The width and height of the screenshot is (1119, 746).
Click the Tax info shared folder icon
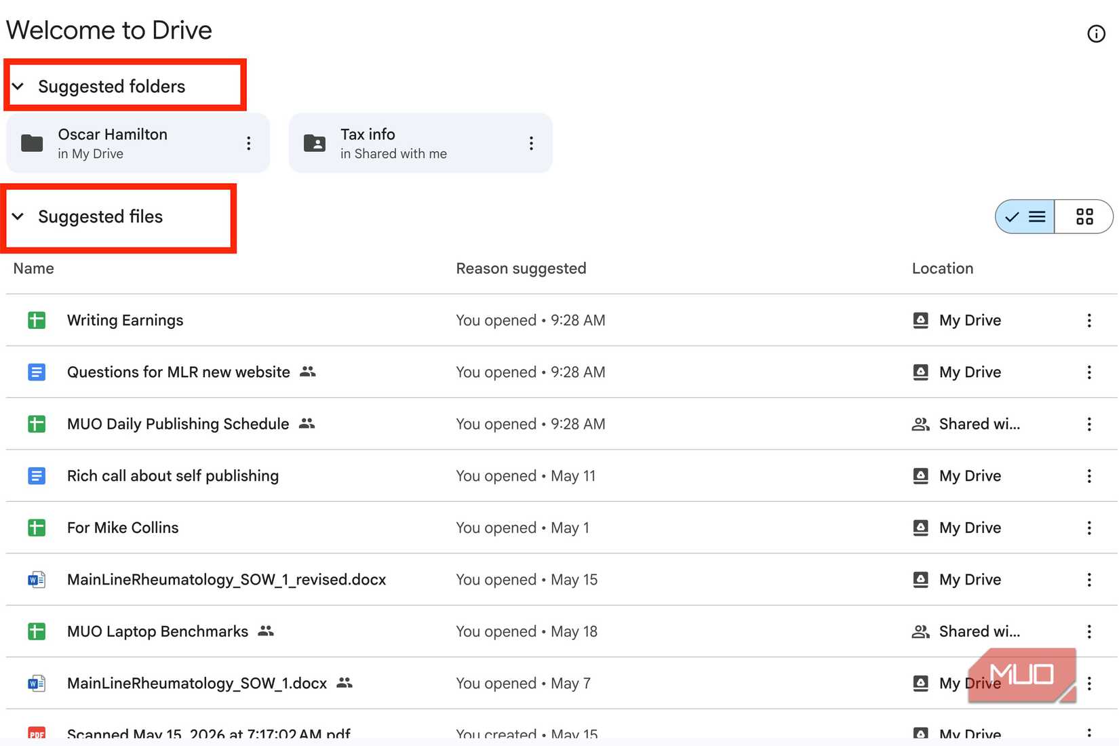point(315,143)
